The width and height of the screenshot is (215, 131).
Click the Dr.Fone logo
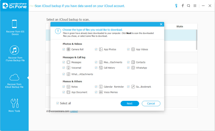coord(15,6)
